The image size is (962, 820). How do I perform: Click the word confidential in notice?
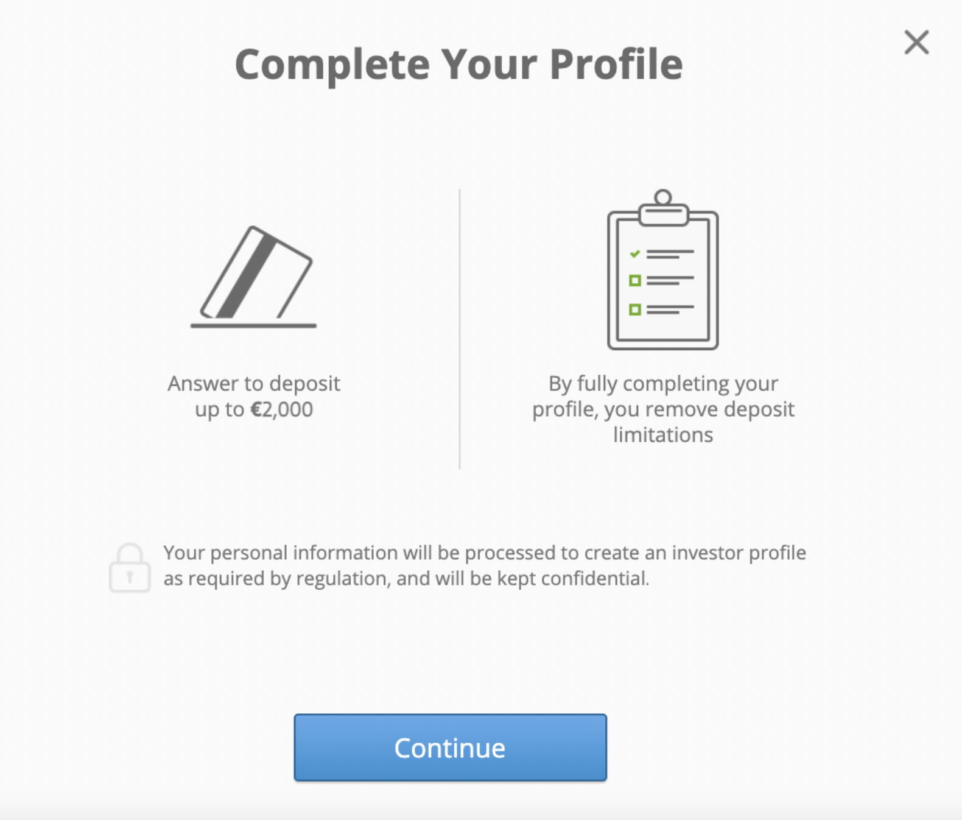[595, 578]
